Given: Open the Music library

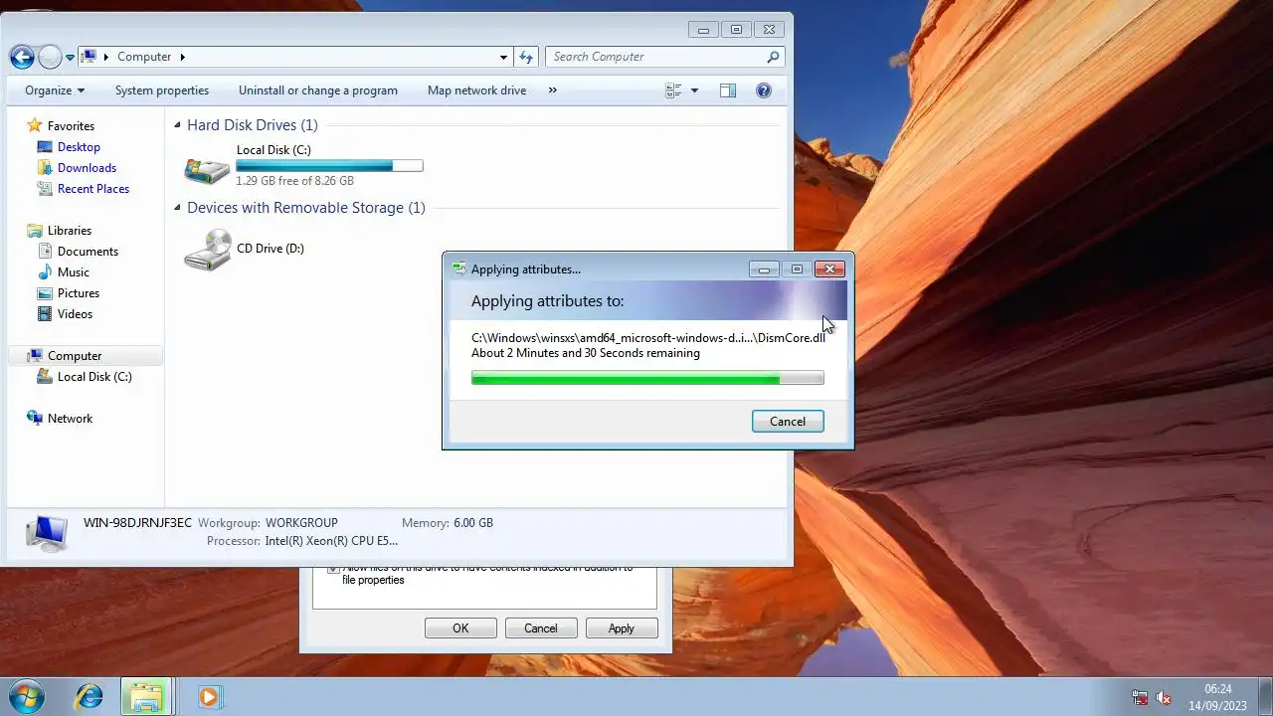Looking at the screenshot, I should 74,272.
